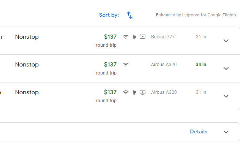The image size is (244, 152).
Task: Click video screen icon on Boeing 777 flight
Action: coord(143,37)
